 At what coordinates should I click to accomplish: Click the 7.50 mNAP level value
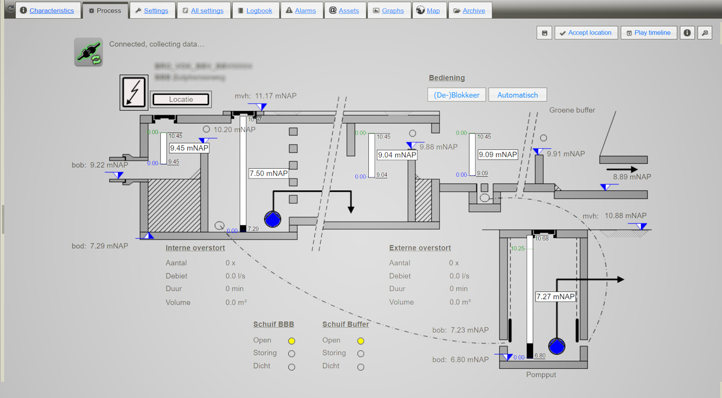tap(269, 174)
